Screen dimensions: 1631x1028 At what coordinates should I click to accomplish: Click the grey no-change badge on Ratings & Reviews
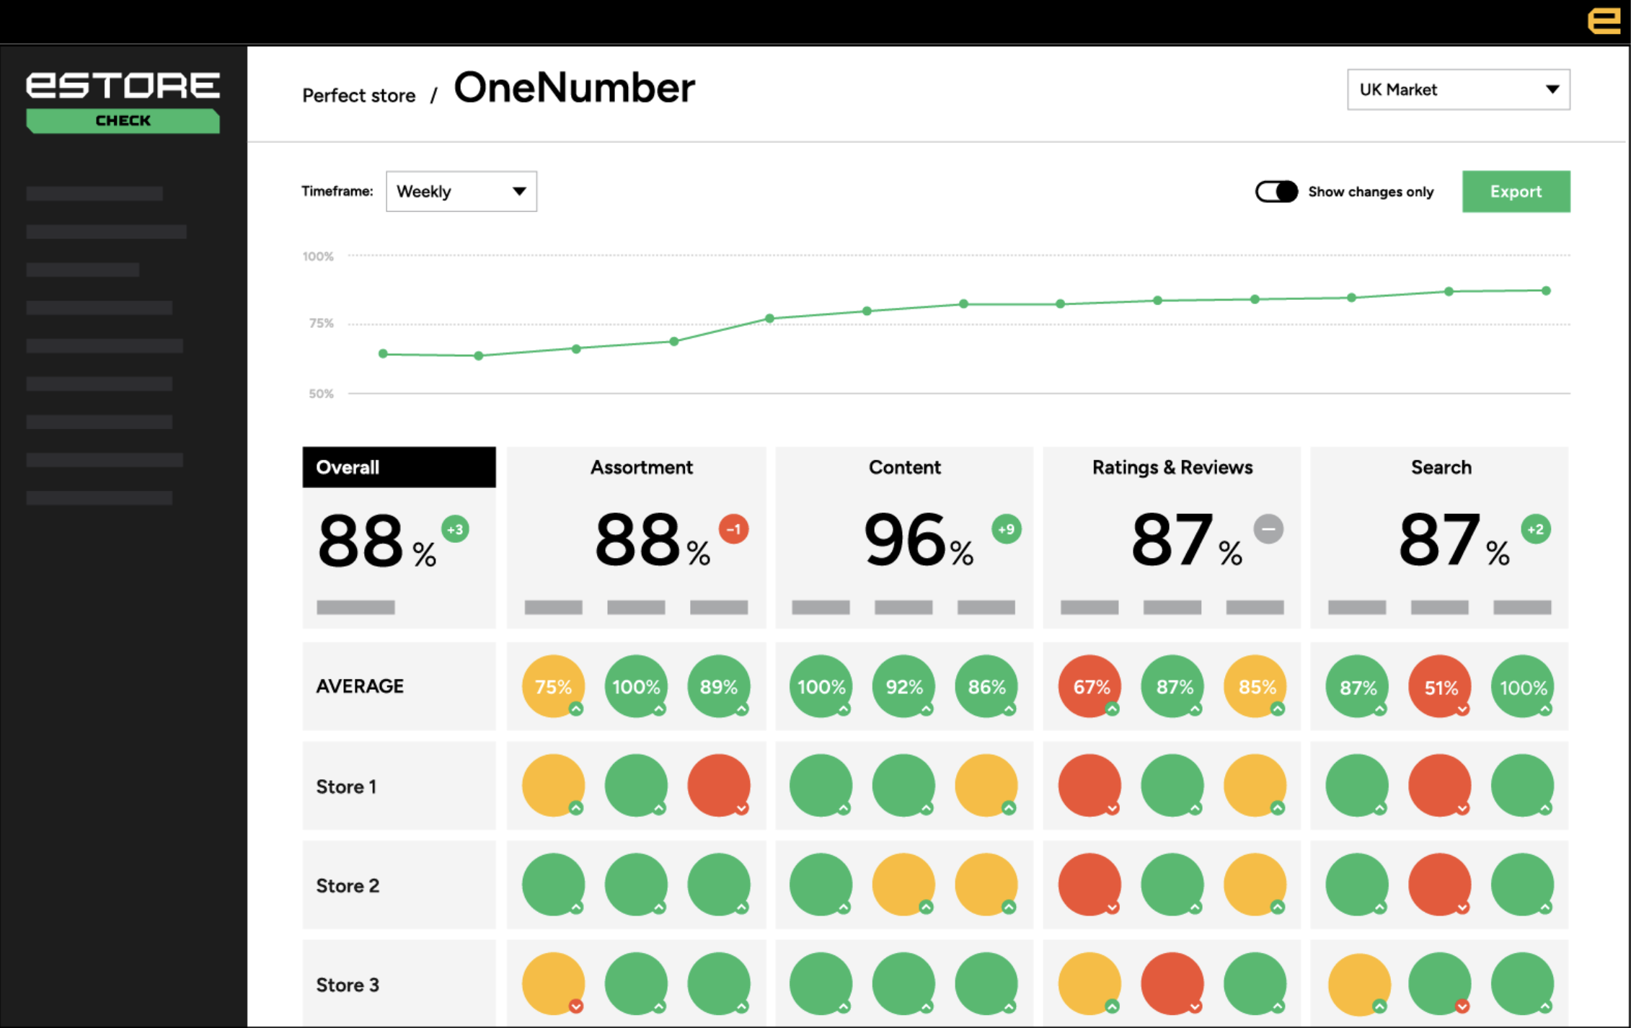[1268, 529]
